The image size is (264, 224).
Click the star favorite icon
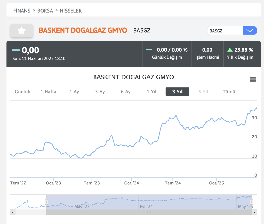pos(21,31)
